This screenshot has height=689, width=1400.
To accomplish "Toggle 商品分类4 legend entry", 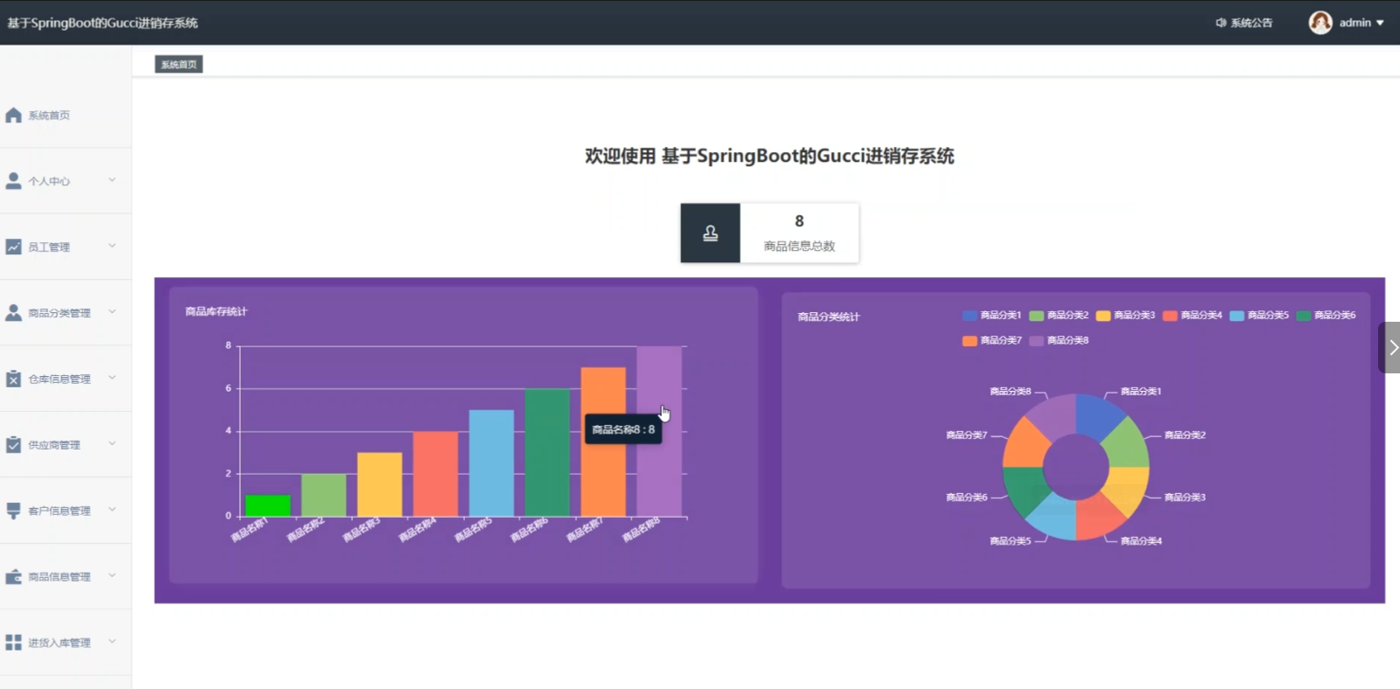I will pyautogui.click(x=1192, y=315).
